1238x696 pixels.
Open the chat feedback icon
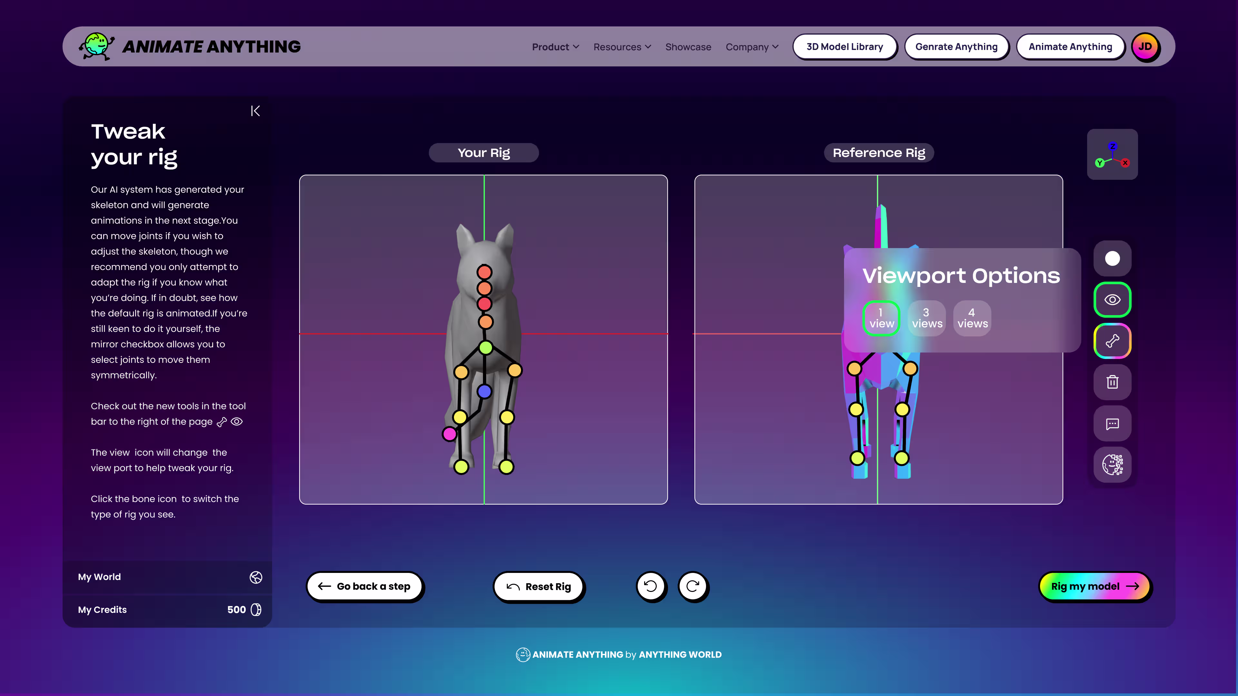(x=1112, y=424)
